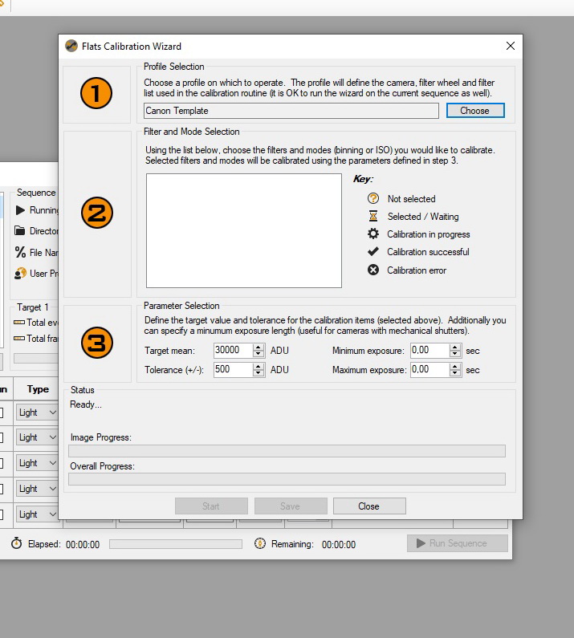Click the Remaining 00:00:00 time value
574x638 pixels.
click(x=339, y=544)
